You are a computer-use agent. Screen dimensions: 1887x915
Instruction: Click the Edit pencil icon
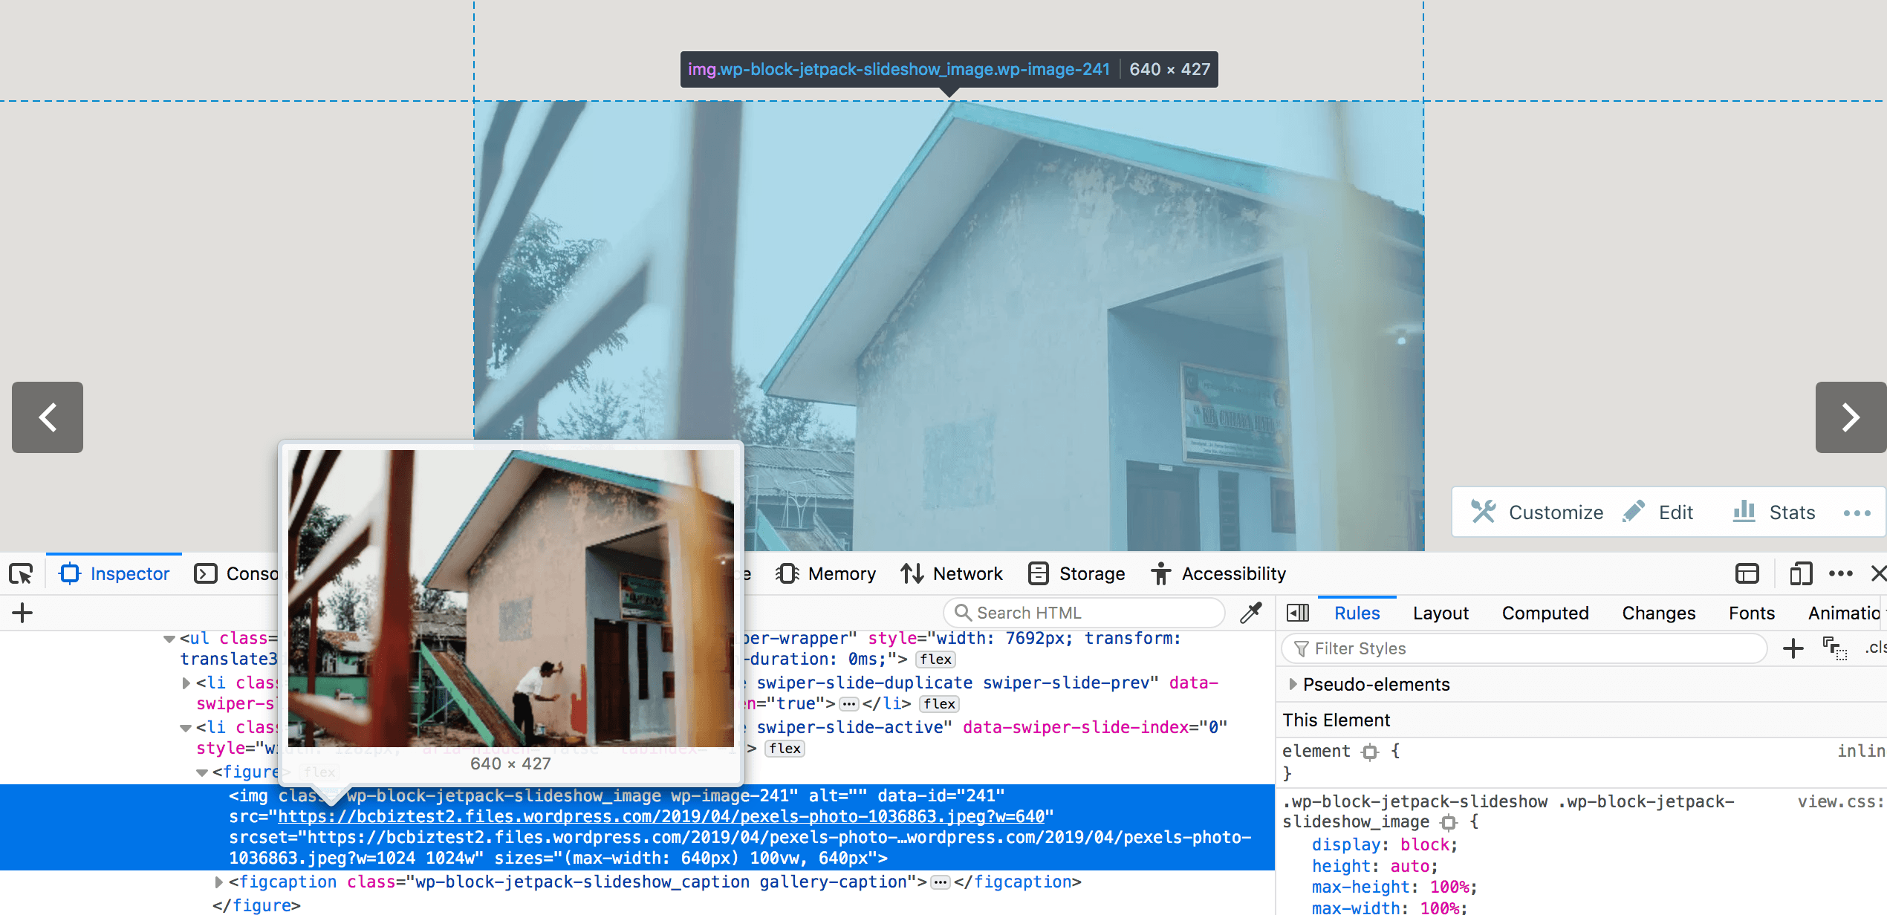click(1634, 512)
